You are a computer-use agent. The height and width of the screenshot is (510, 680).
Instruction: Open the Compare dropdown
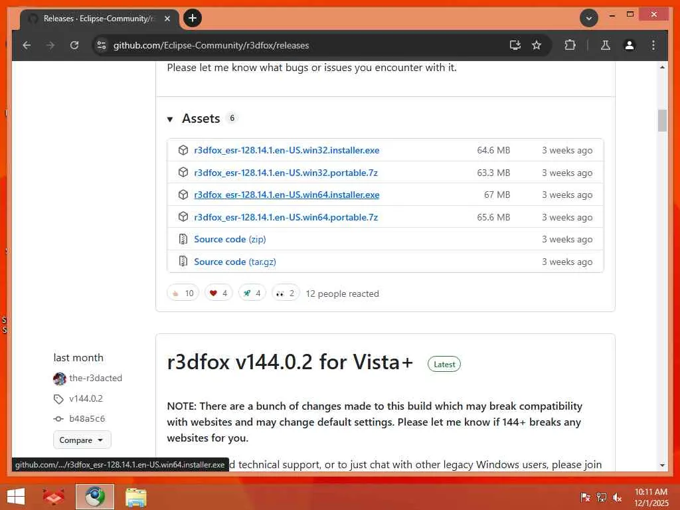pos(82,440)
